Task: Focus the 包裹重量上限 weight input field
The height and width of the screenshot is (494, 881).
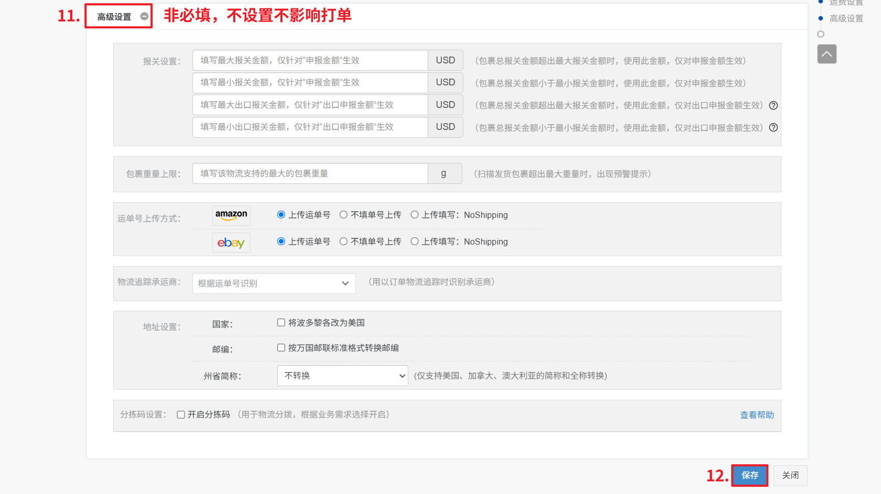Action: [x=310, y=173]
